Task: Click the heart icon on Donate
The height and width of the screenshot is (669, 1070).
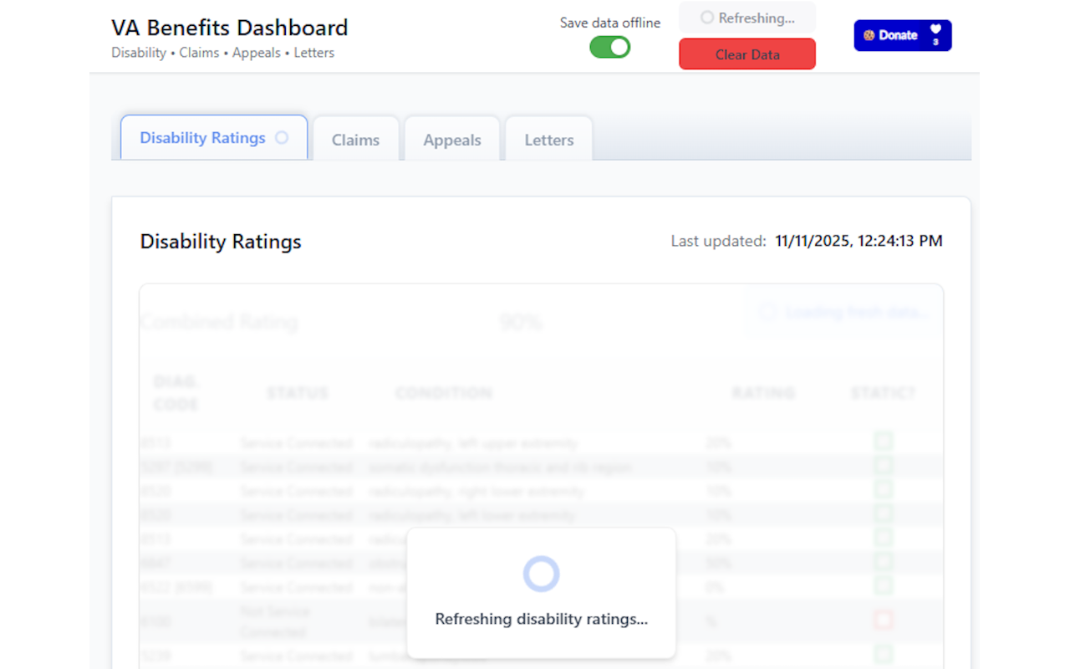Action: pyautogui.click(x=935, y=29)
